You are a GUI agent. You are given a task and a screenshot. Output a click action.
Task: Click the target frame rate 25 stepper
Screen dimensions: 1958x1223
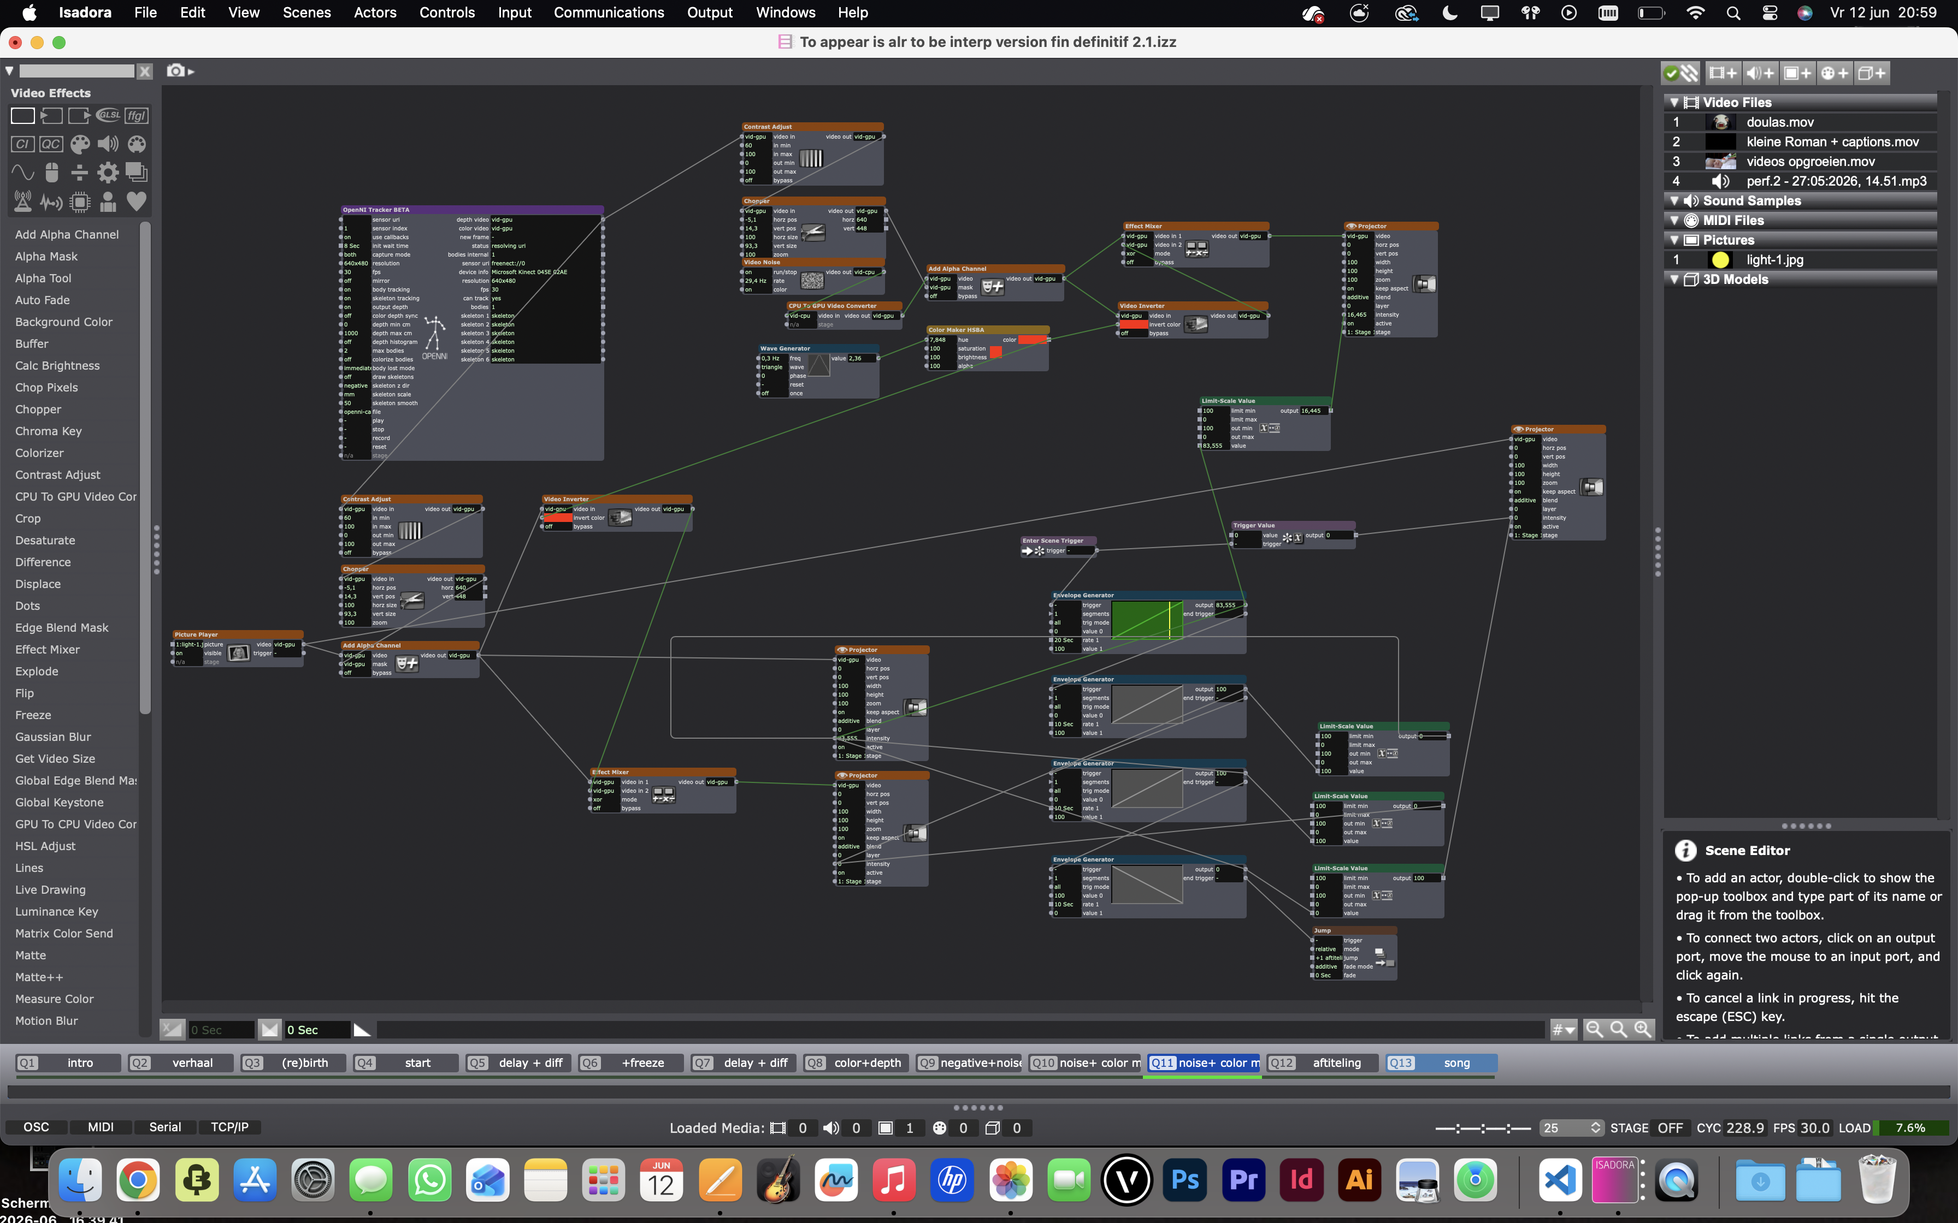coord(1596,1127)
